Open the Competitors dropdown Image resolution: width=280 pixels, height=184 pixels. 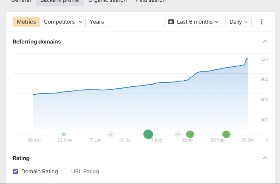63,22
